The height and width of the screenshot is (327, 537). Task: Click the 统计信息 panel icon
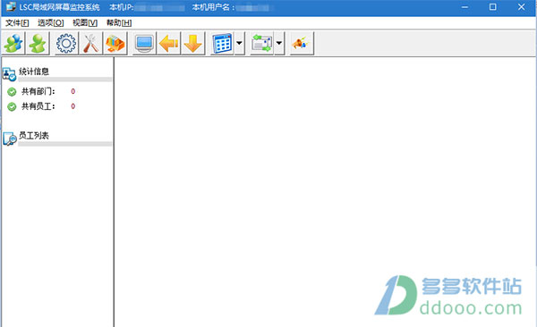coord(9,74)
